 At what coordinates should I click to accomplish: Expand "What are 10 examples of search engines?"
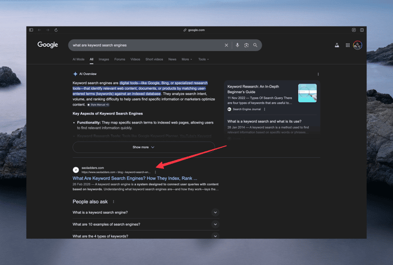[146, 224]
